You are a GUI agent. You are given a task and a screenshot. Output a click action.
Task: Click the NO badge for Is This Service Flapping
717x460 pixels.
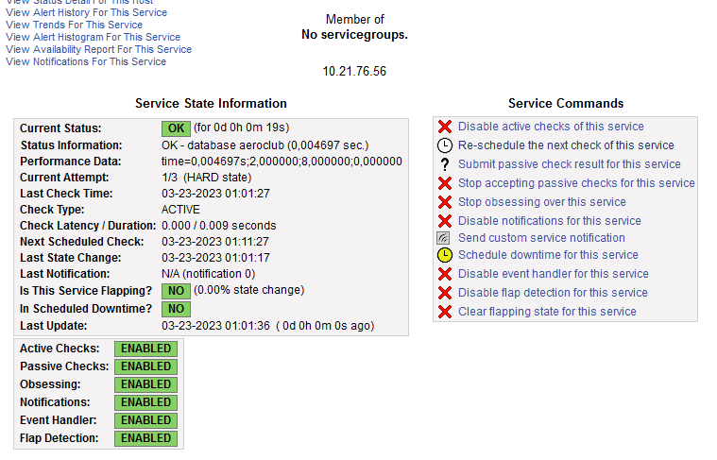[x=175, y=291]
